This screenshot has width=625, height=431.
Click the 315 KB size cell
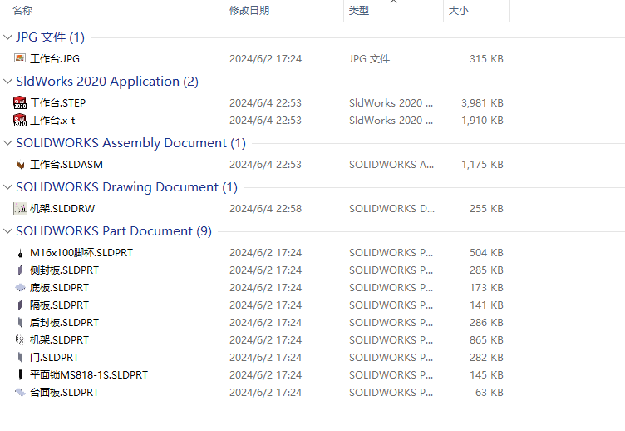(x=486, y=59)
